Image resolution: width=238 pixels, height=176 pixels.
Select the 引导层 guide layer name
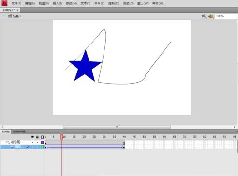click(18, 142)
